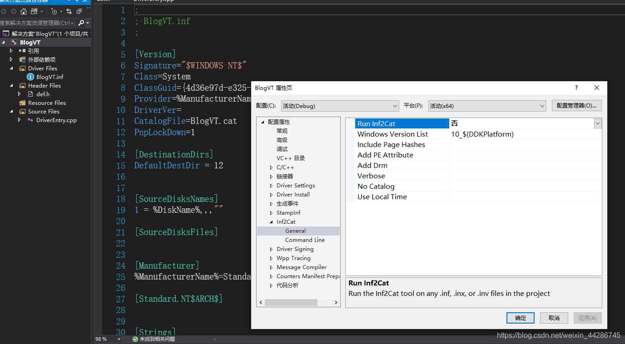Open the search options dropdown arrow
The width and height of the screenshot is (625, 344).
pyautogui.click(x=88, y=23)
